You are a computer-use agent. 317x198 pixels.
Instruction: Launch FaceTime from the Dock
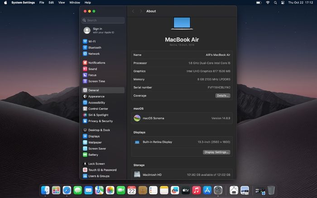point(121,190)
